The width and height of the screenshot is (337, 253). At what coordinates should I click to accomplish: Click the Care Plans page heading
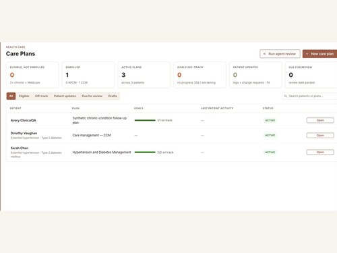pos(21,54)
